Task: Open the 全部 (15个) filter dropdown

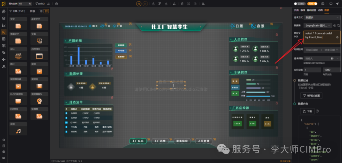Action: click(x=17, y=11)
